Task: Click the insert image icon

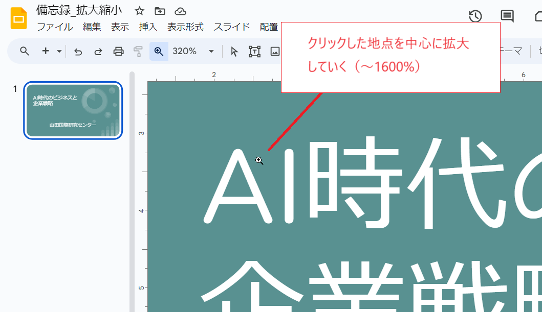Action: (x=275, y=52)
